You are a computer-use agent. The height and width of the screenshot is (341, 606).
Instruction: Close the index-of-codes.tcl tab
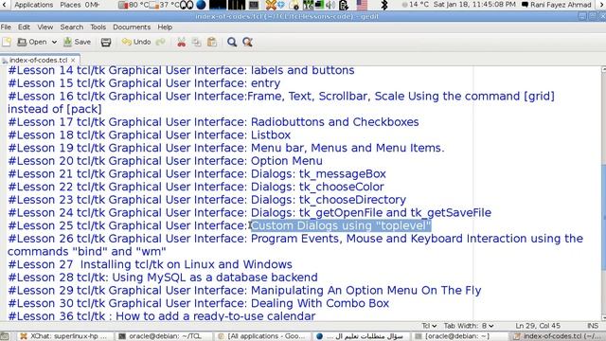point(73,61)
